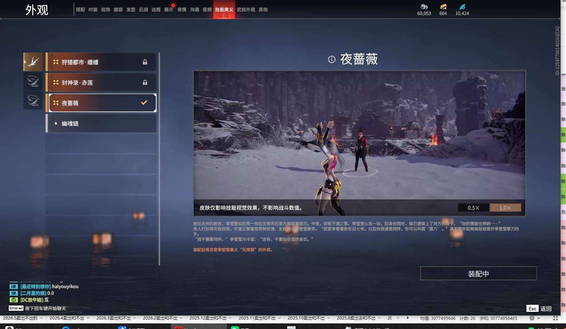
Task: Click the spreadsheet fullscreen icon in status bar
Action: pos(555,318)
